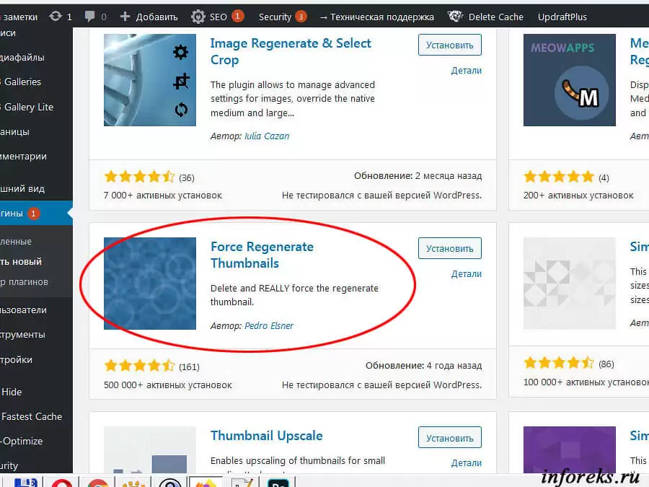Screen dimensions: 649x487
Task: Open author link Pedro Elsner
Action: pos(269,326)
